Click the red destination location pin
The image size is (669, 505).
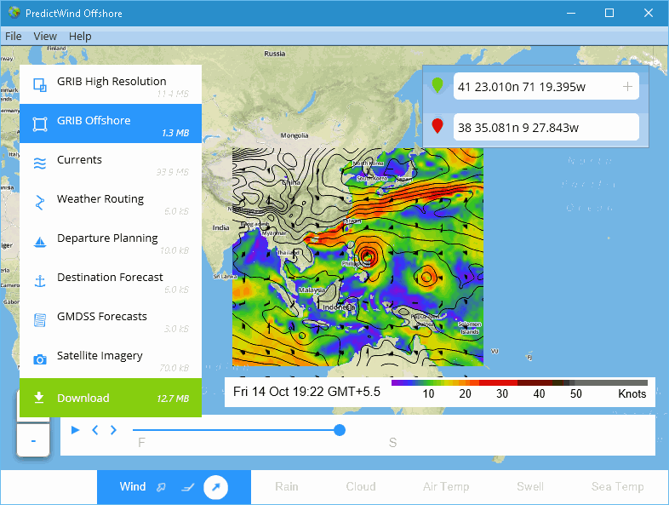coord(437,126)
